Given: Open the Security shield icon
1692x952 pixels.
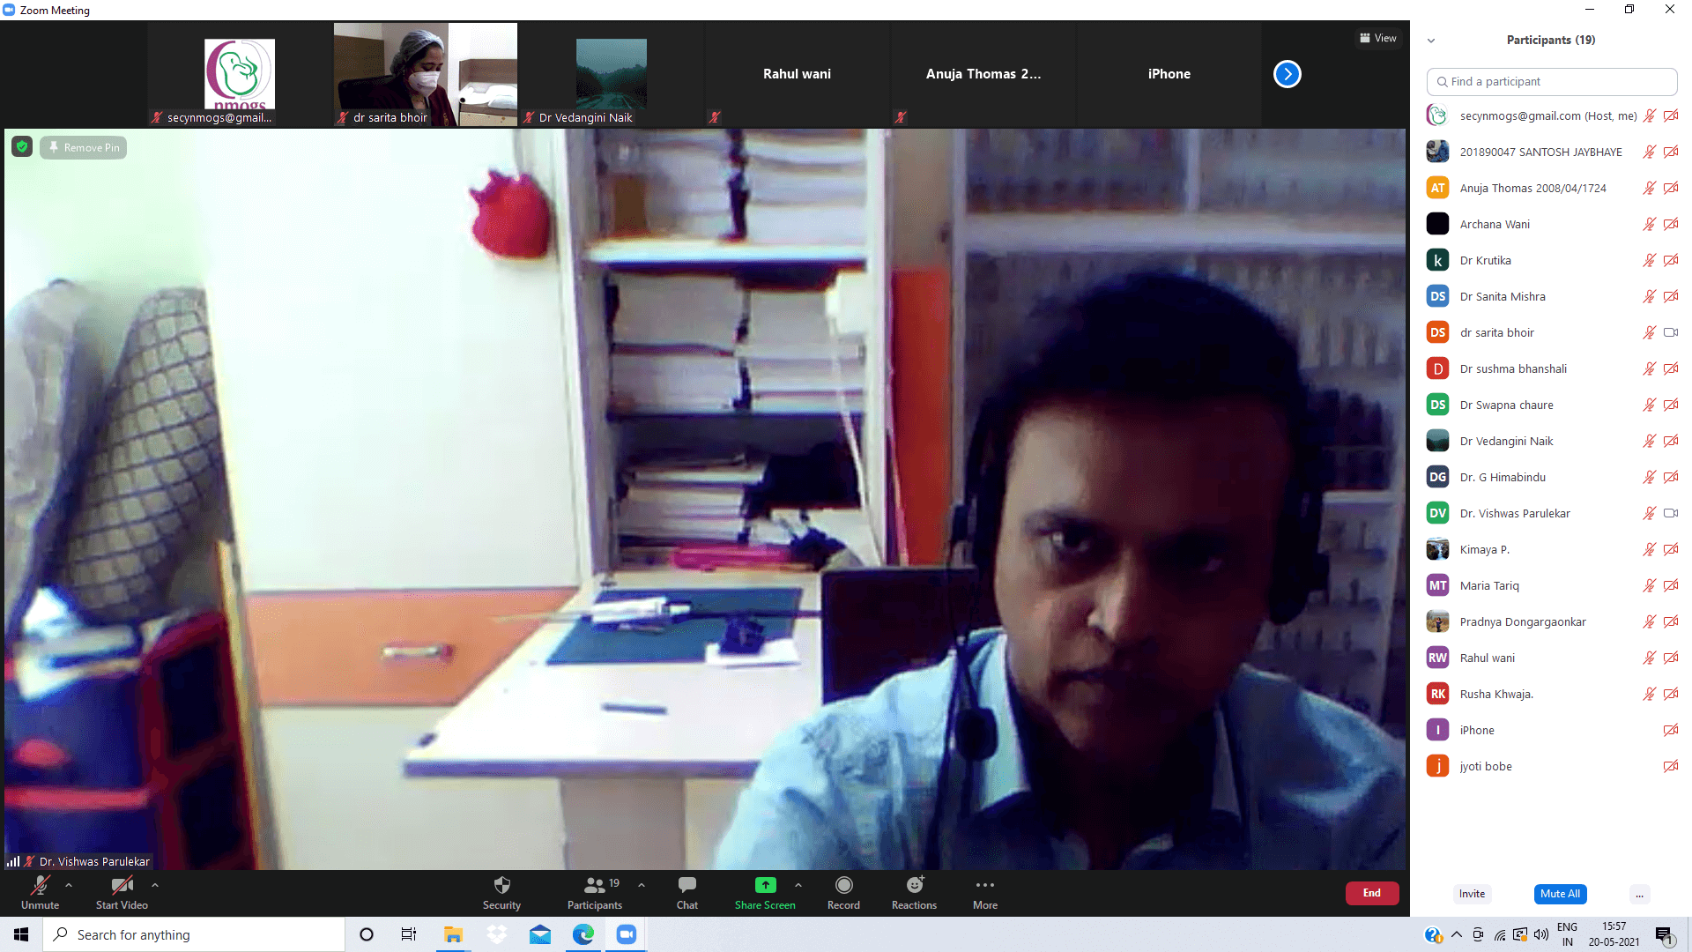Looking at the screenshot, I should [501, 885].
